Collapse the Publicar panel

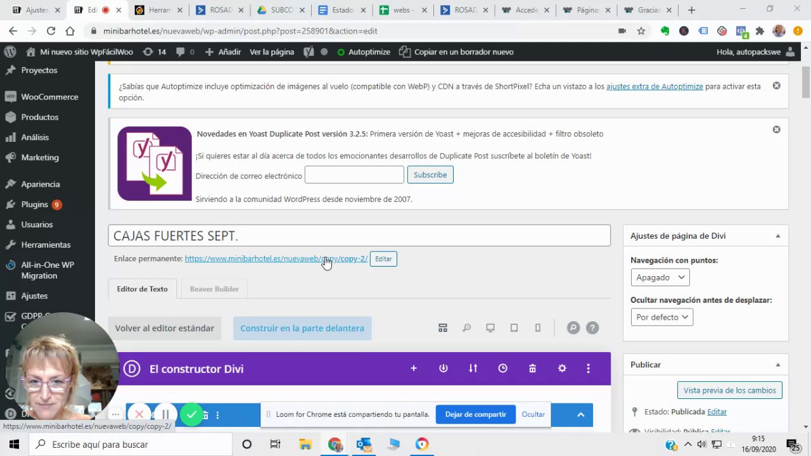(x=777, y=365)
